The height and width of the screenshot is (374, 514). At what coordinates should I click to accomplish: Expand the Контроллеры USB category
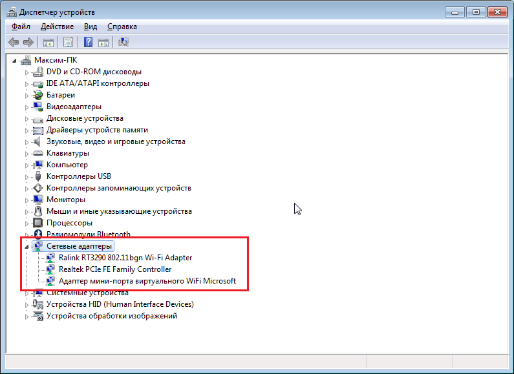click(x=27, y=177)
